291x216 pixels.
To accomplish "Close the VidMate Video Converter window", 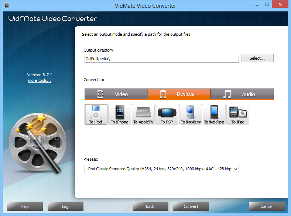I will coord(280,4).
